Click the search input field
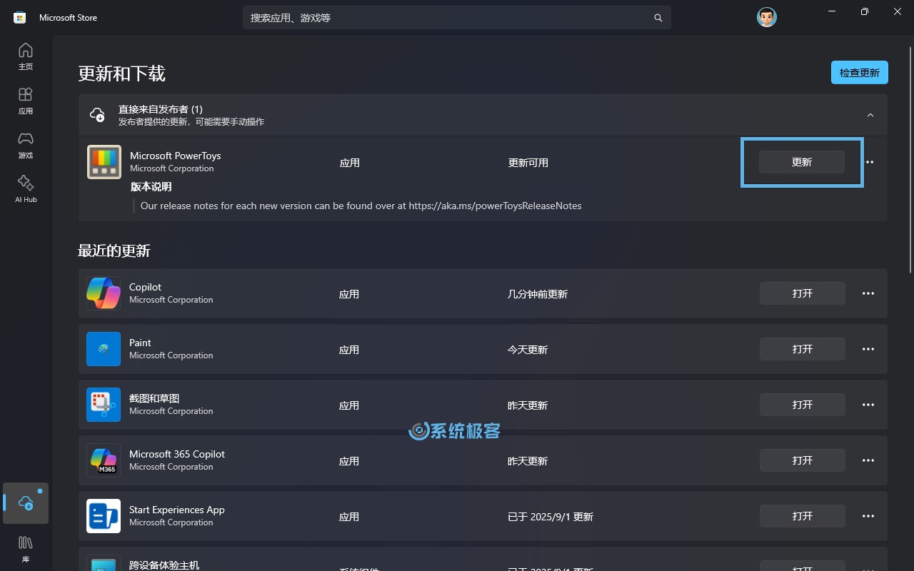Viewport: 914px width, 571px height. pos(457,17)
